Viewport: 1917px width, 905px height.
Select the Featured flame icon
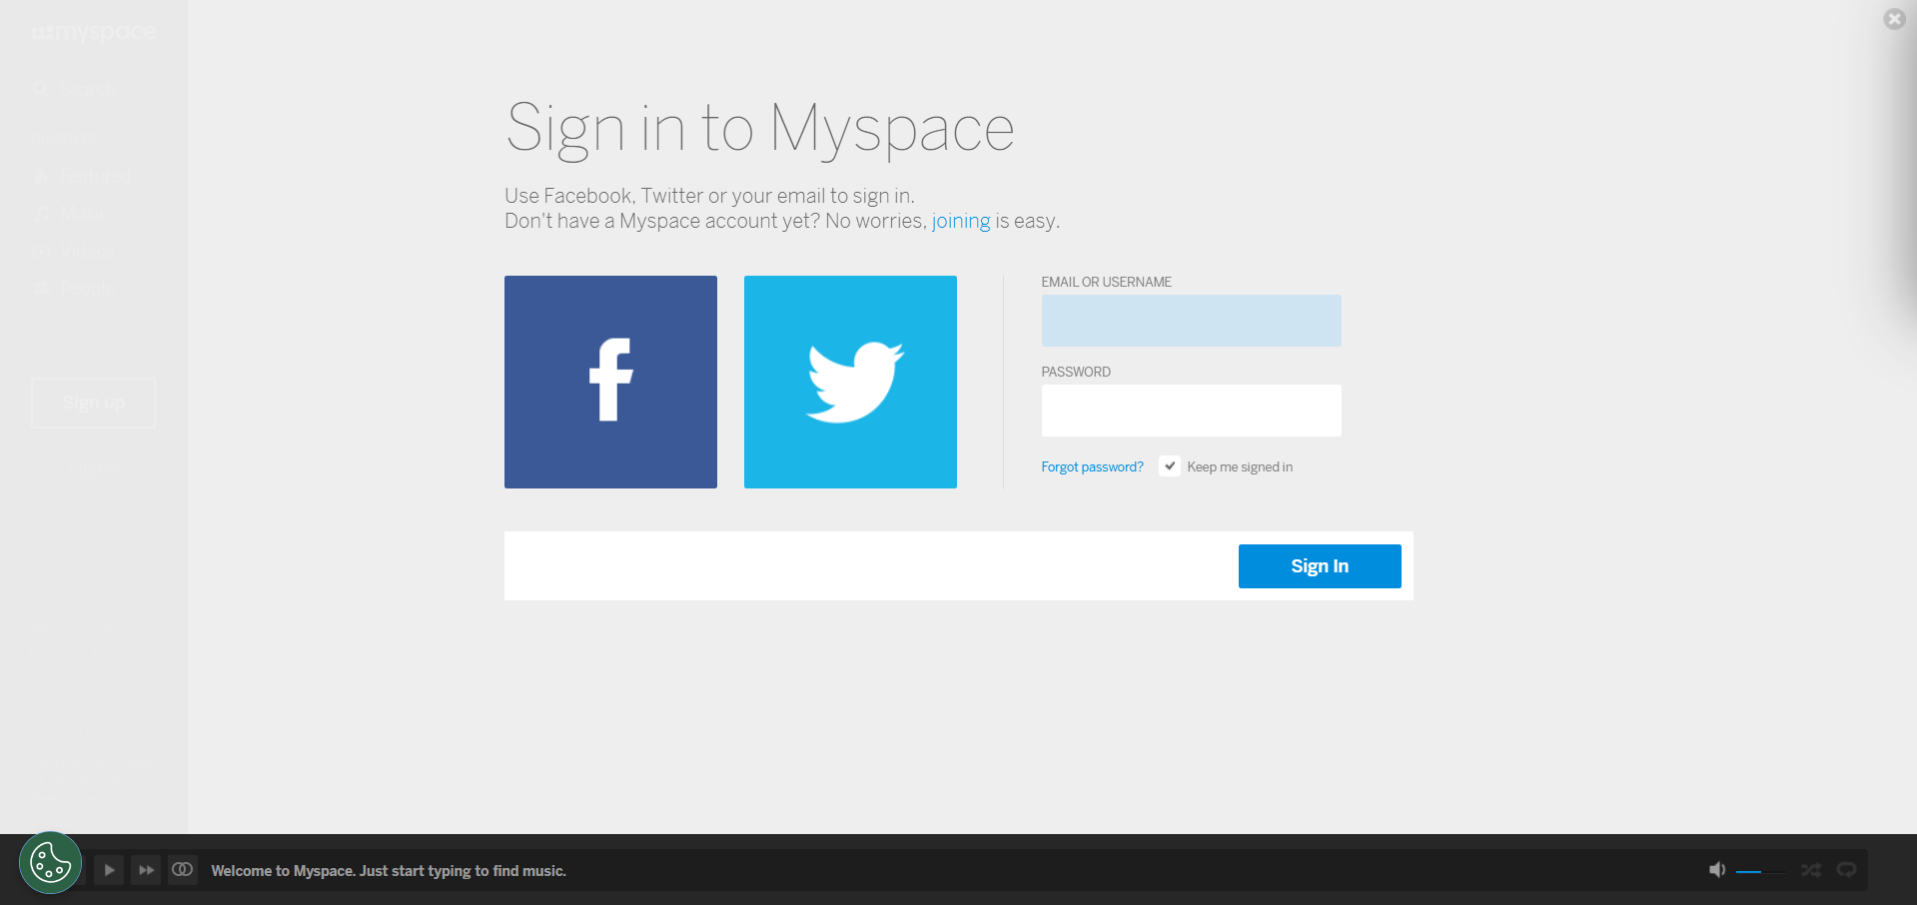[42, 177]
